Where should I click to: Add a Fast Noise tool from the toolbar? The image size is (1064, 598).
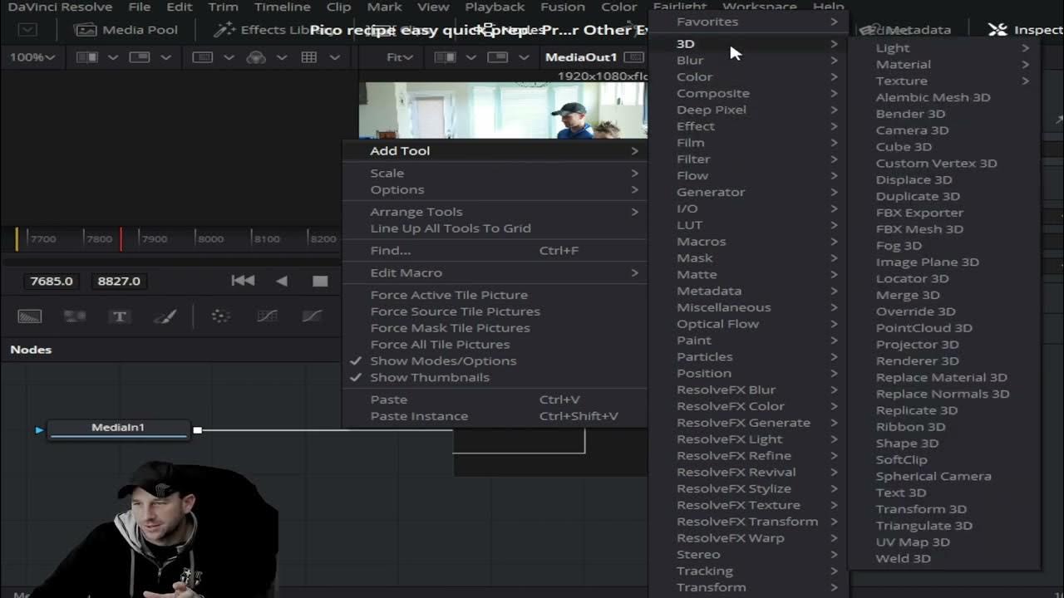pyautogui.click(x=75, y=316)
